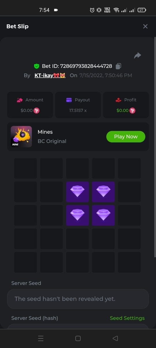Select the top-left gem tile
The width and height of the screenshot is (156, 348).
click(x=77, y=192)
